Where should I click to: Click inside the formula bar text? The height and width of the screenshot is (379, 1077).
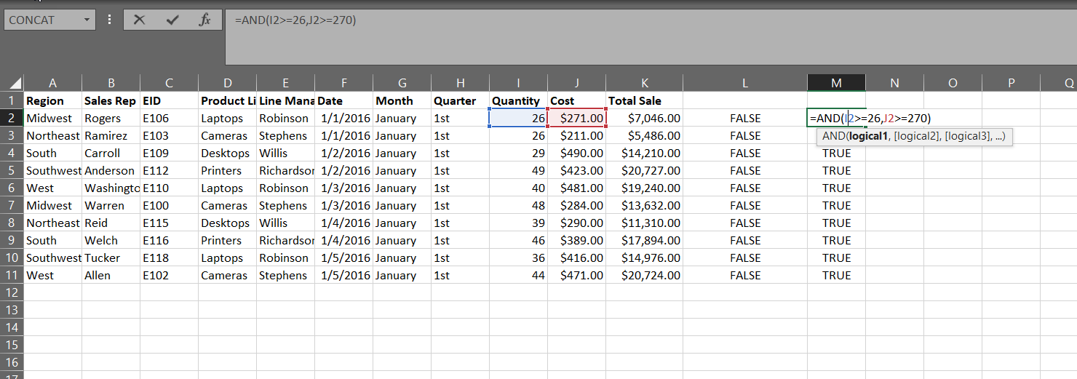click(x=295, y=20)
